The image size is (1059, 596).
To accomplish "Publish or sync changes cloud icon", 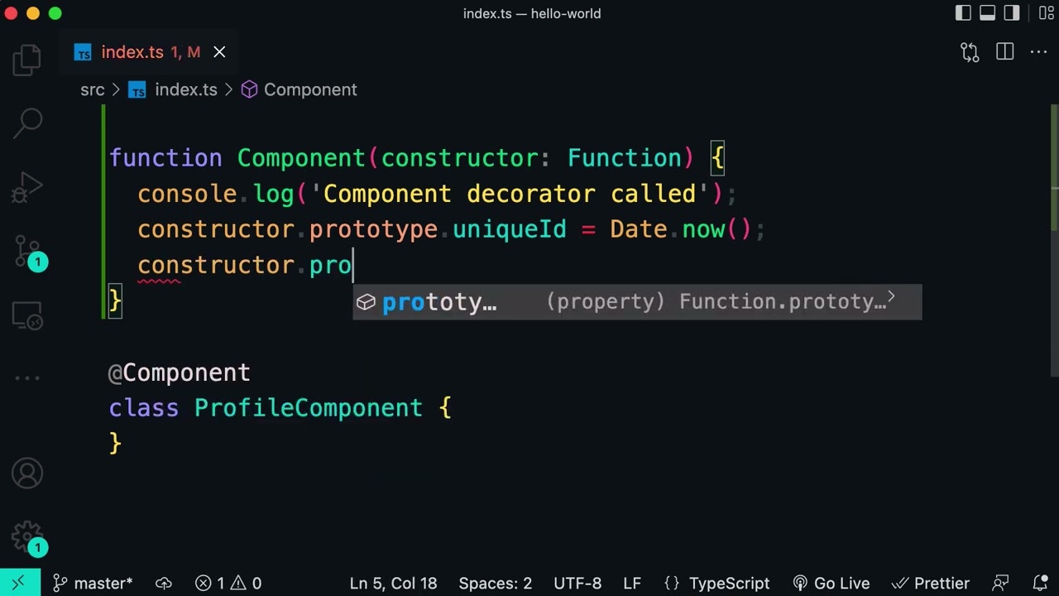I will pyautogui.click(x=164, y=583).
